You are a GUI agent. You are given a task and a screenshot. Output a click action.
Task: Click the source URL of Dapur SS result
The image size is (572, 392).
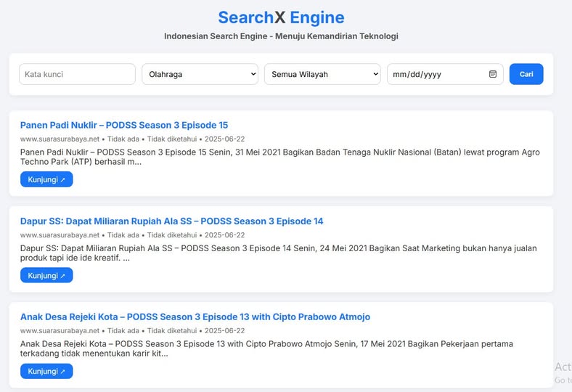pyautogui.click(x=60, y=235)
